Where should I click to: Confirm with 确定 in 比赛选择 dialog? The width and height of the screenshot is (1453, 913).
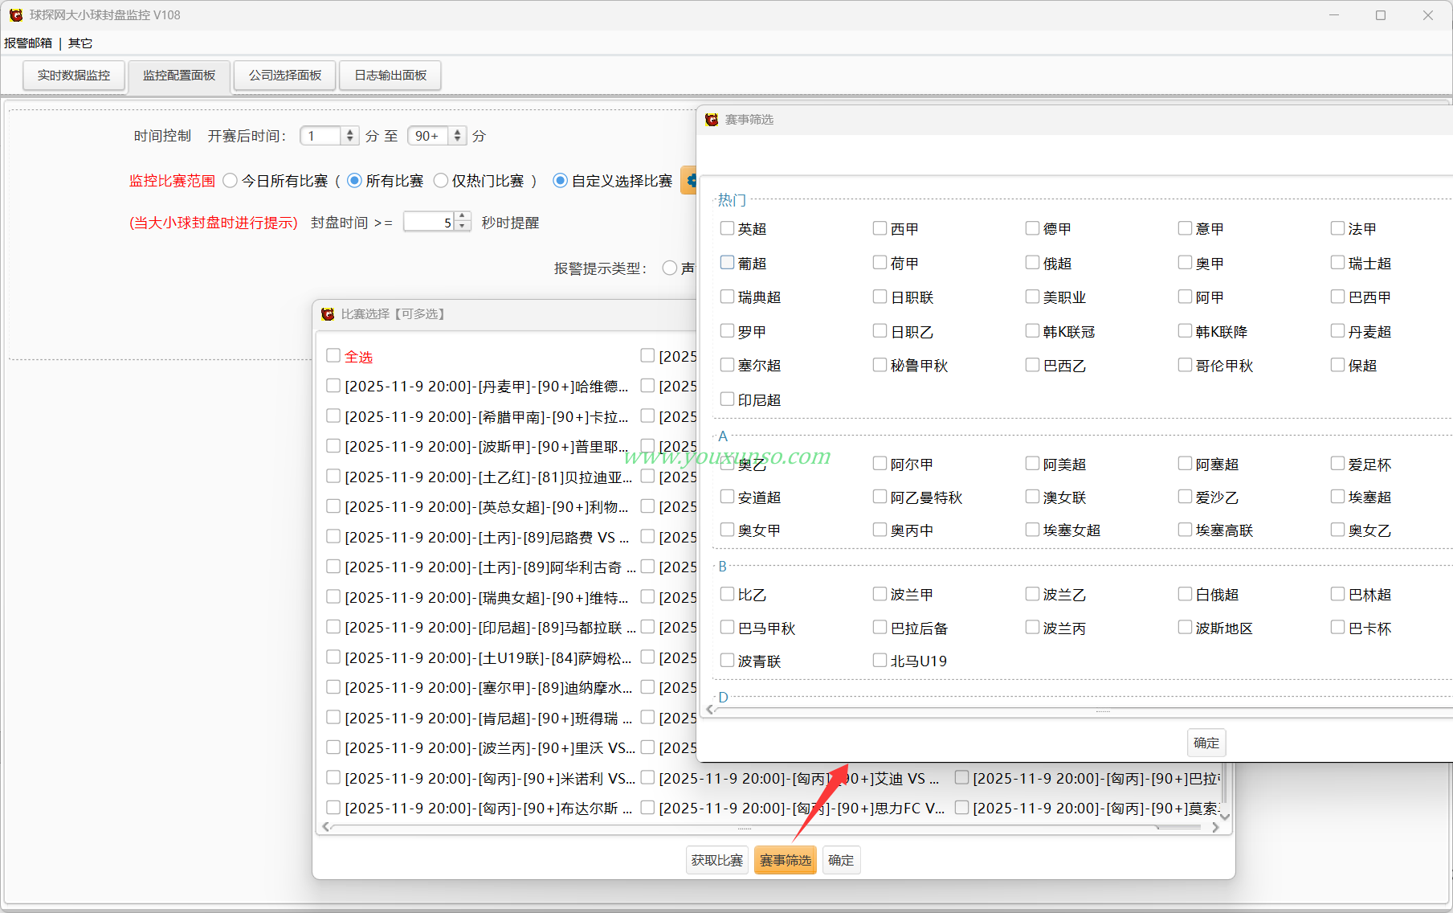(x=841, y=860)
